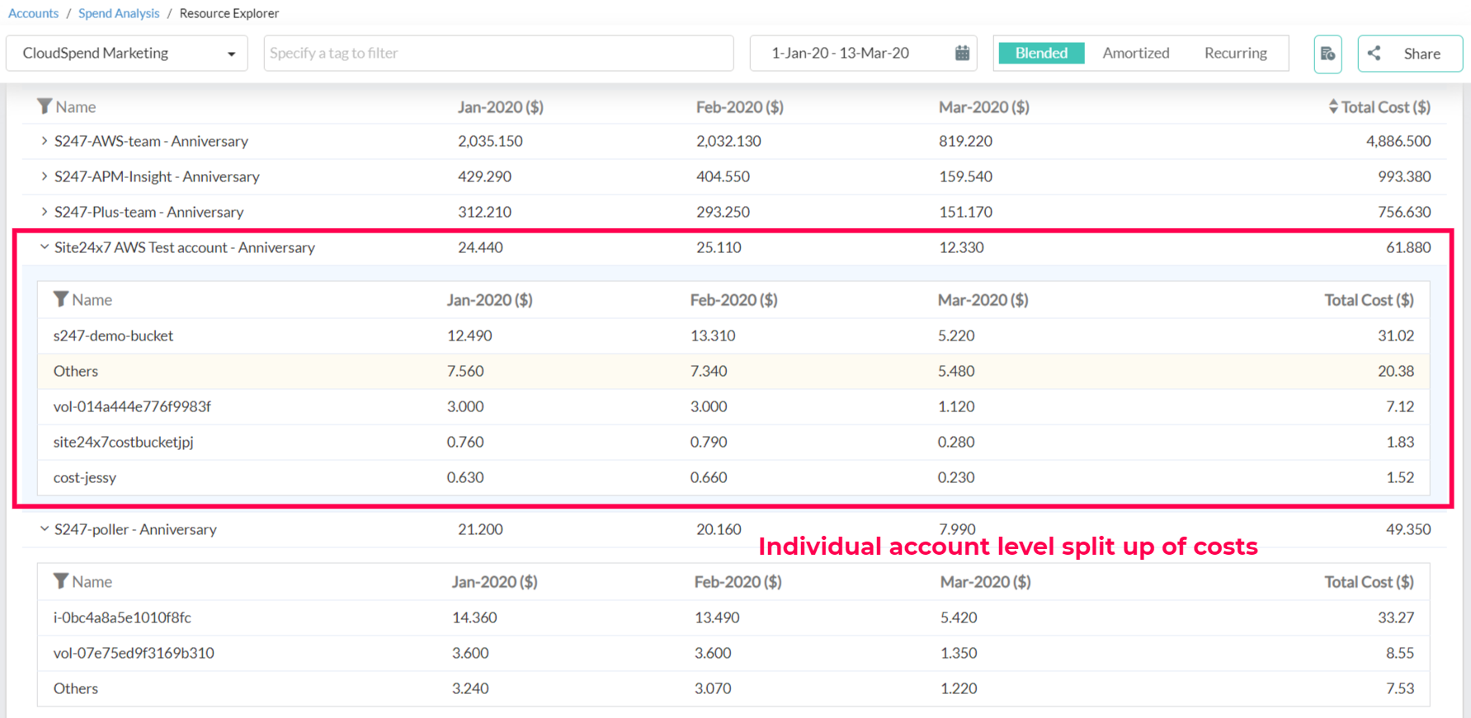Collapse the Site24x7 AWS Test account row
The width and height of the screenshot is (1471, 718).
45,247
